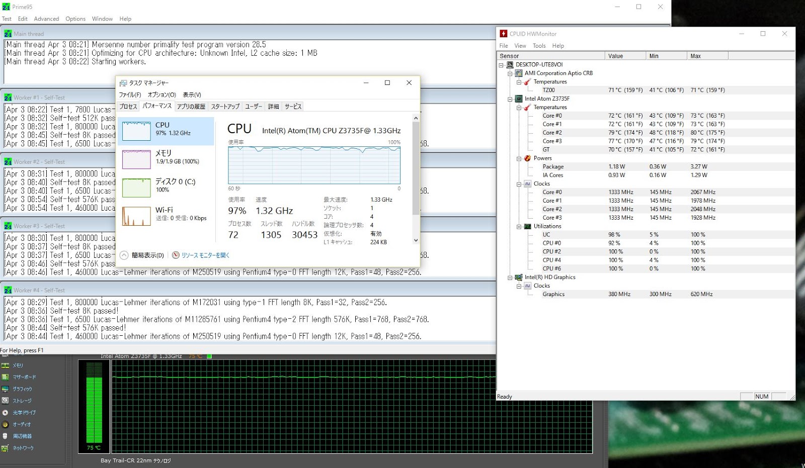805x468 pixels.
Task: Switch to the プロセス tab in Task Manager
Action: click(x=128, y=107)
